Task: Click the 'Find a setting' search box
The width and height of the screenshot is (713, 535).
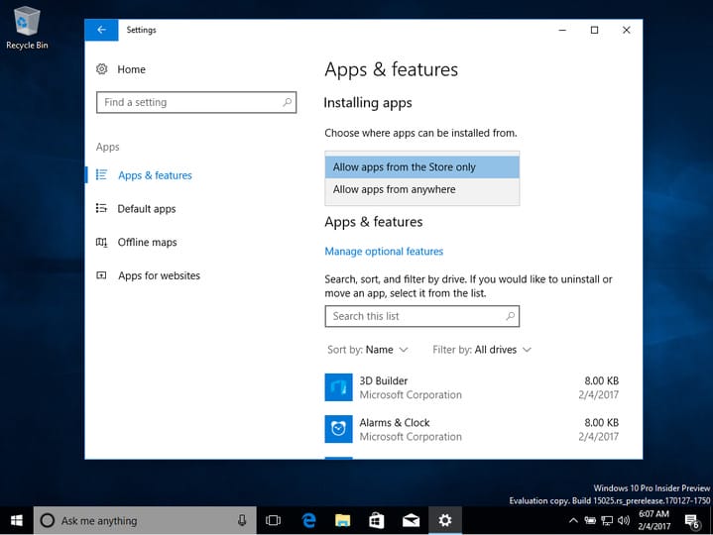Action: [188, 102]
